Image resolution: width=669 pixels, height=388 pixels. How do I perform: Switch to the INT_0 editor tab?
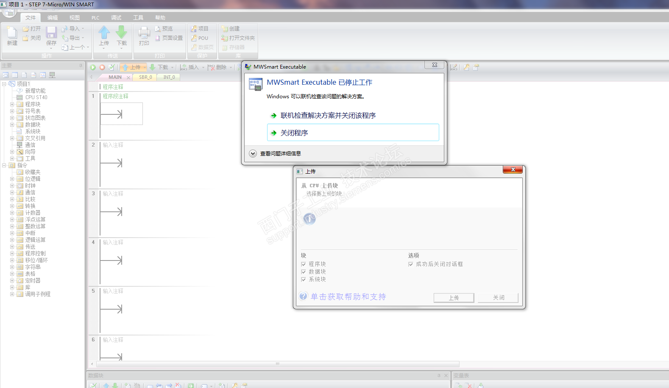point(169,77)
